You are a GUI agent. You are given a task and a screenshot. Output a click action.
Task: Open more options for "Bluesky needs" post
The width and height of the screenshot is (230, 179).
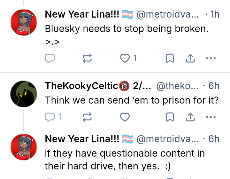click(211, 58)
